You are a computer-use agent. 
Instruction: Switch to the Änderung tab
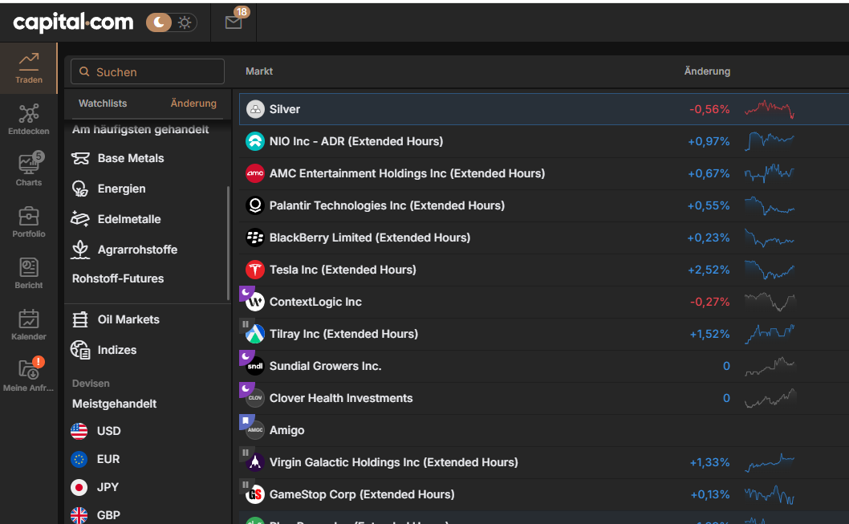[193, 104]
